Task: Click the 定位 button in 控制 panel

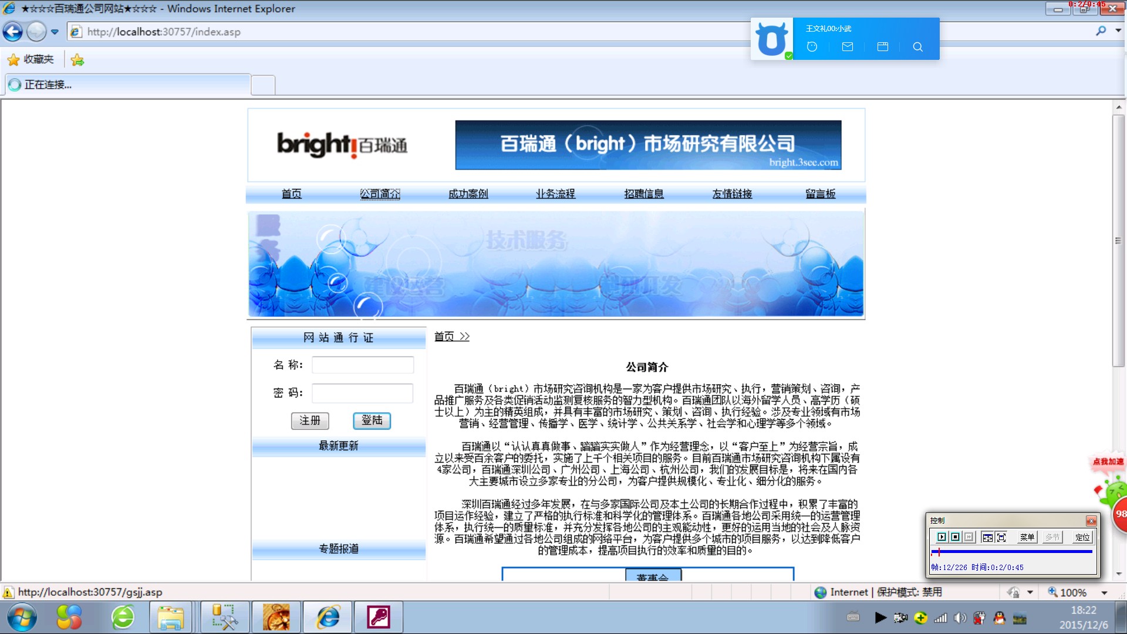Action: pos(1082,537)
